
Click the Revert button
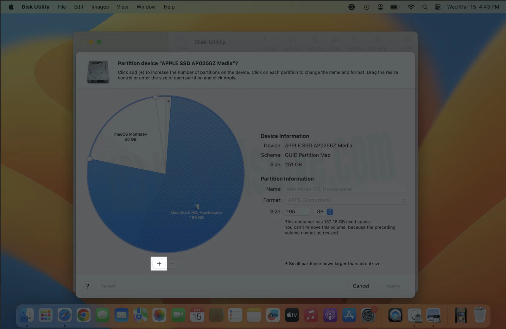[108, 286]
